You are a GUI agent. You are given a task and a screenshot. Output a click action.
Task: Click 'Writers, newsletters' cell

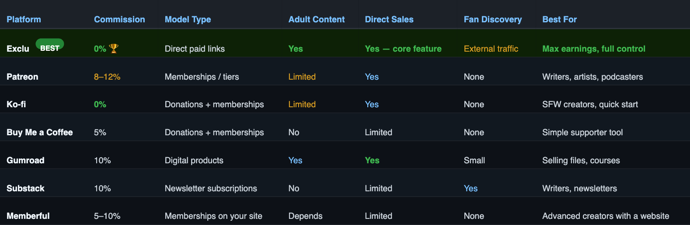tap(580, 188)
